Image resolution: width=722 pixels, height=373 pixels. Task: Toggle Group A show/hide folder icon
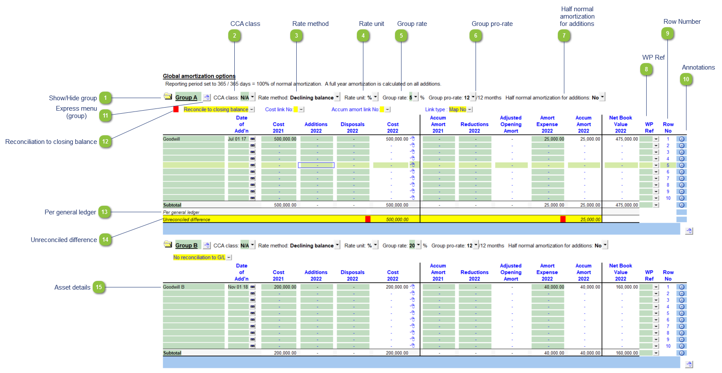pos(168,96)
